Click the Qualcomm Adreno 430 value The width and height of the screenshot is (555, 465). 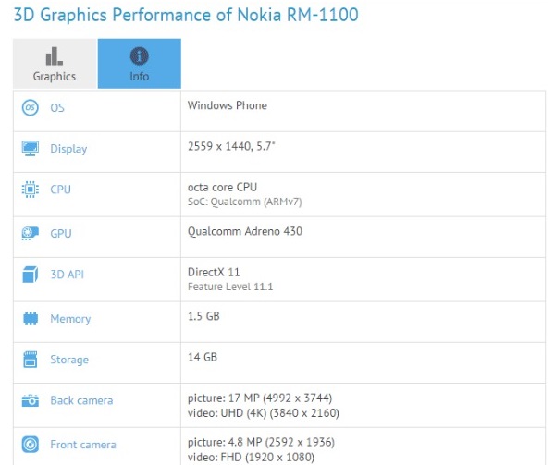pos(245,231)
